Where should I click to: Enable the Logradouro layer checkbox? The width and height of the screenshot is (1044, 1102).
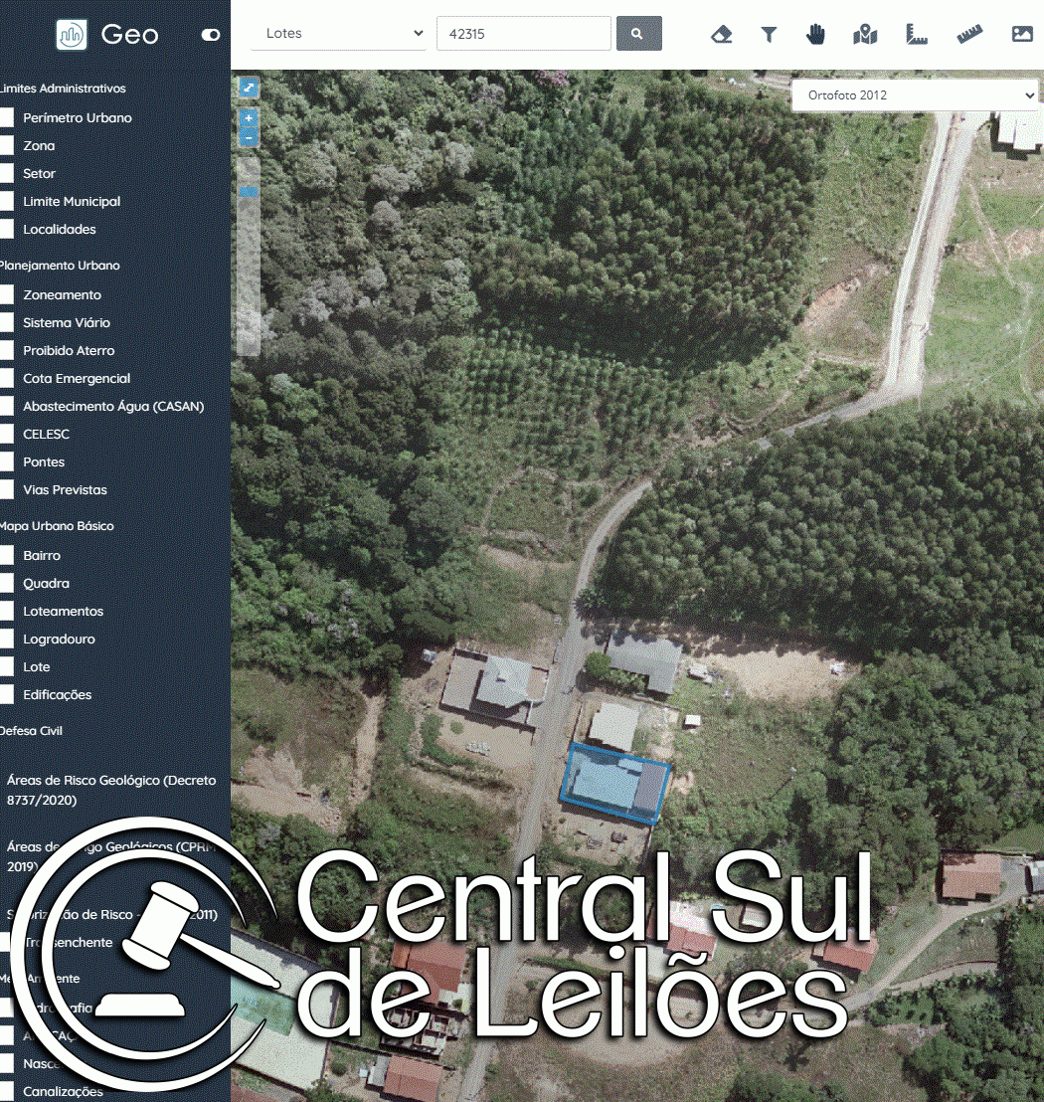(x=6, y=639)
